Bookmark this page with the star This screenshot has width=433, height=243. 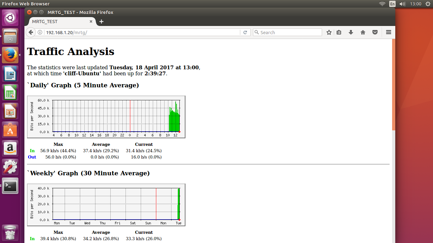click(329, 32)
